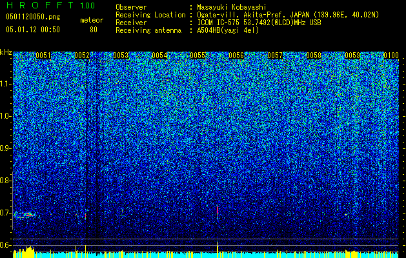This screenshot has height=258, width=406.
Task: Click the 'Receiving antenna' field label
Action: (148, 30)
